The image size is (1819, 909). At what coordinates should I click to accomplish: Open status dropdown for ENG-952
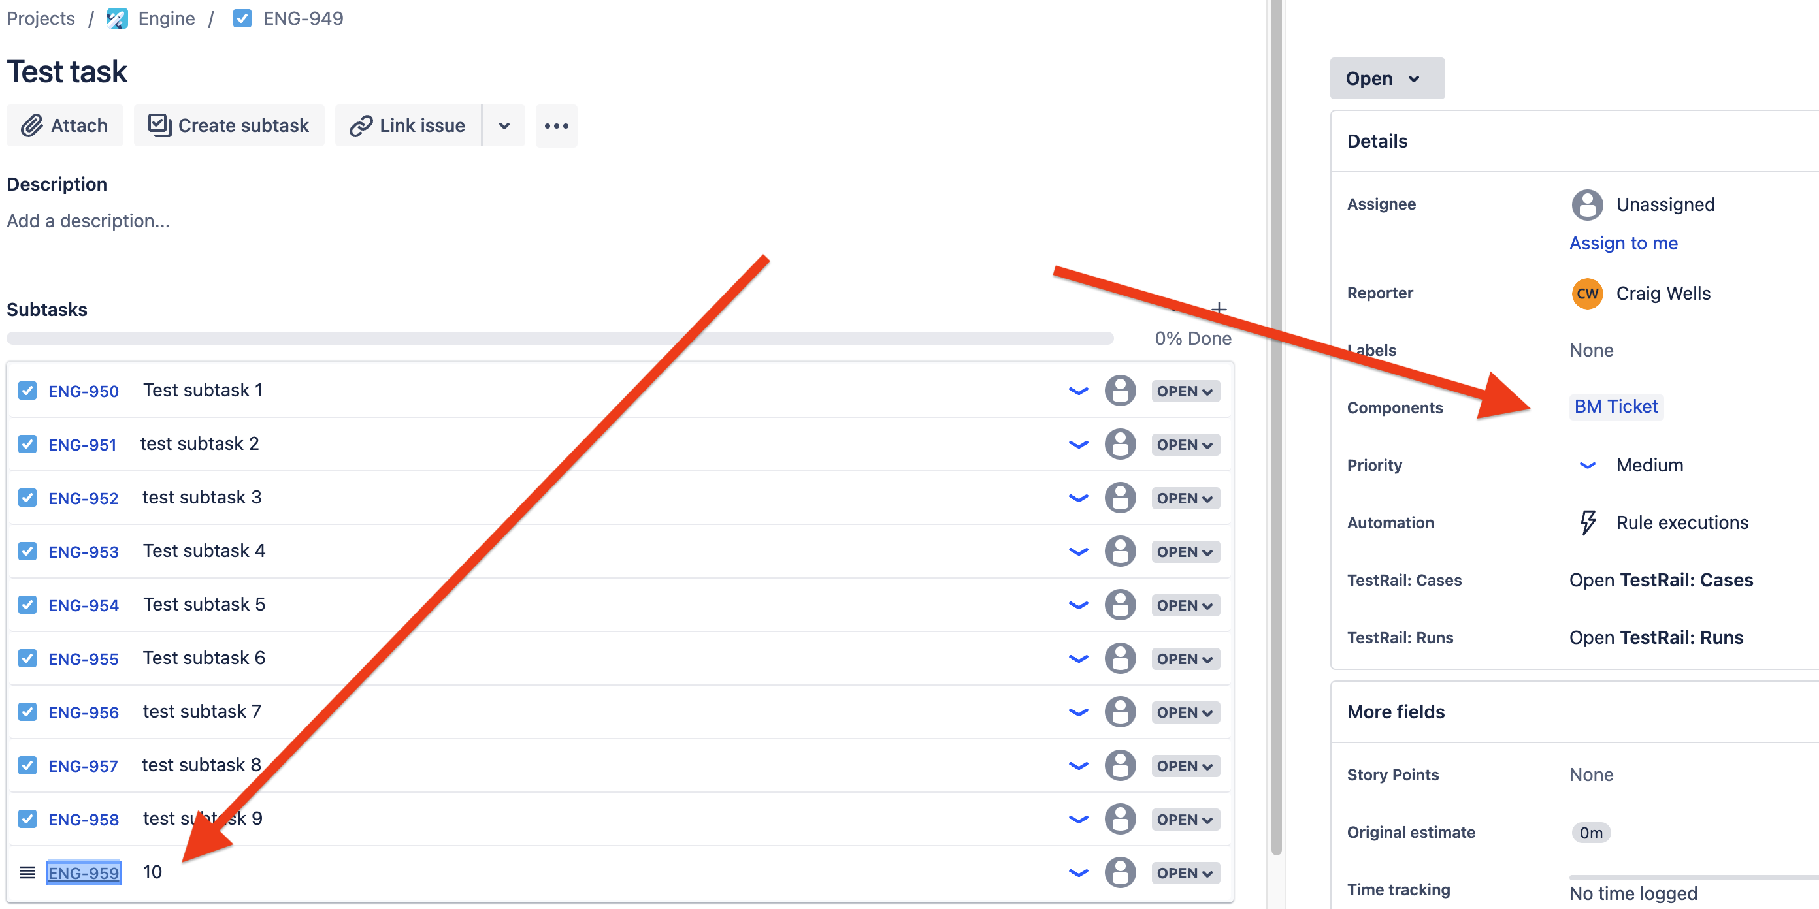coord(1185,498)
